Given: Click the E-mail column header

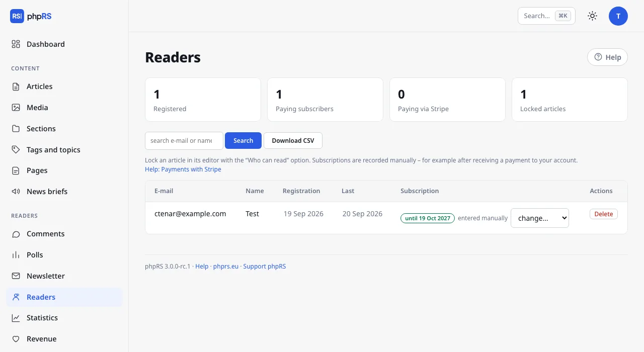Looking at the screenshot, I should (164, 191).
